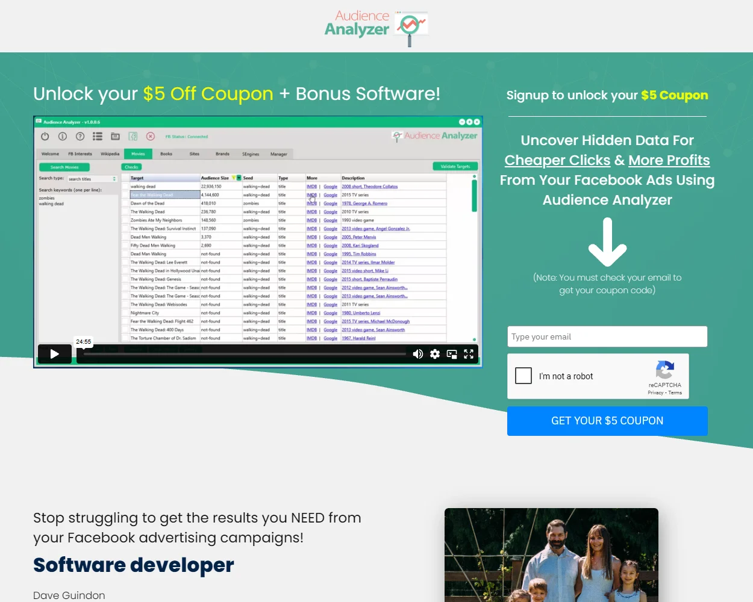Screen dimensions: 753x602
Task: Open IMDB link for Dawn of the Dead
Action: (311, 203)
